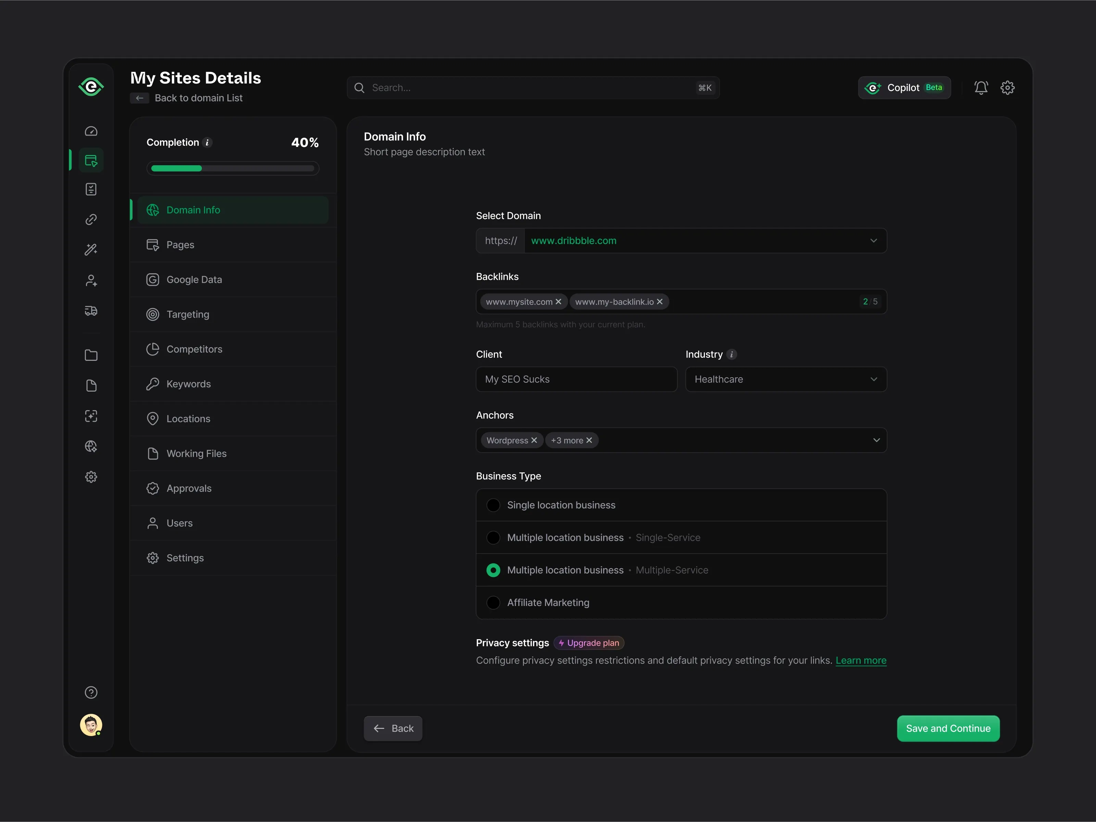Image resolution: width=1096 pixels, height=822 pixels.
Task: Click the magic wand sidebar icon
Action: pos(91,250)
